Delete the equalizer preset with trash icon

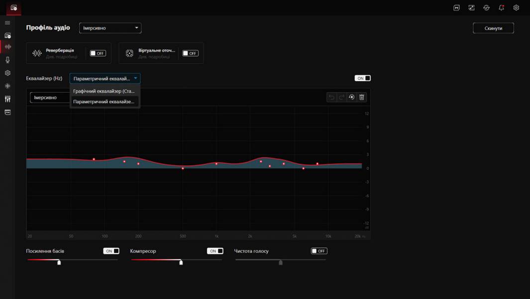tap(362, 98)
